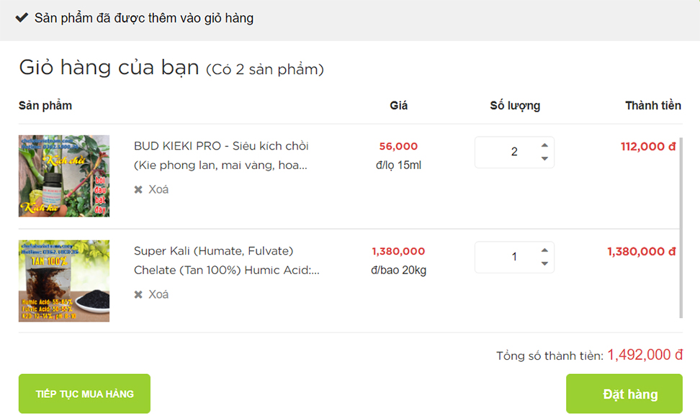The image size is (700, 418).
Task: Click the down arrow for Super Kali quantity
Action: pos(545,263)
